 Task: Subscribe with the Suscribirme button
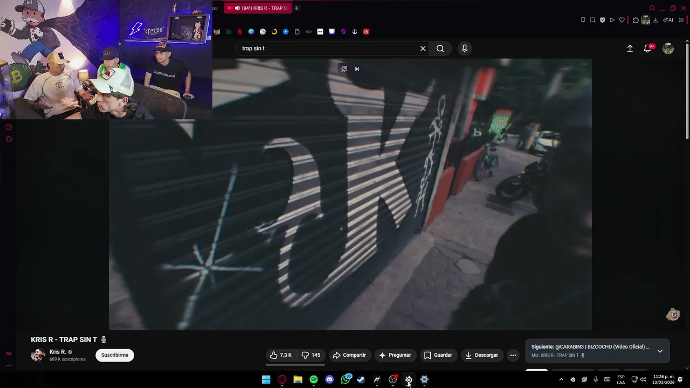coord(115,355)
